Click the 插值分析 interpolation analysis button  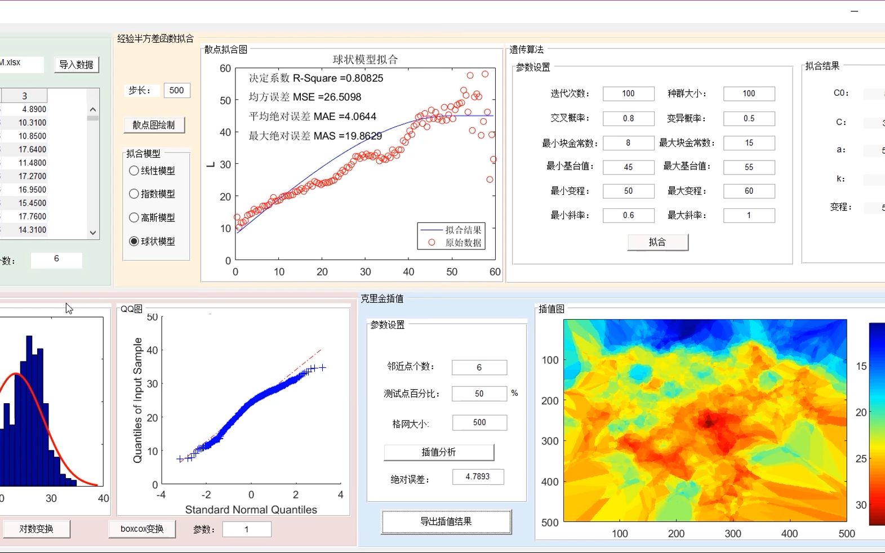439,452
